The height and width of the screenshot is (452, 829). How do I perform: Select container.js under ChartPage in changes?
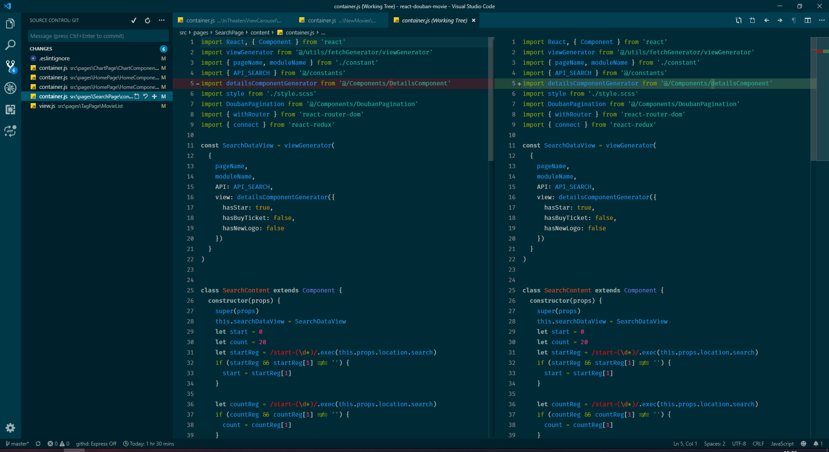[97, 68]
